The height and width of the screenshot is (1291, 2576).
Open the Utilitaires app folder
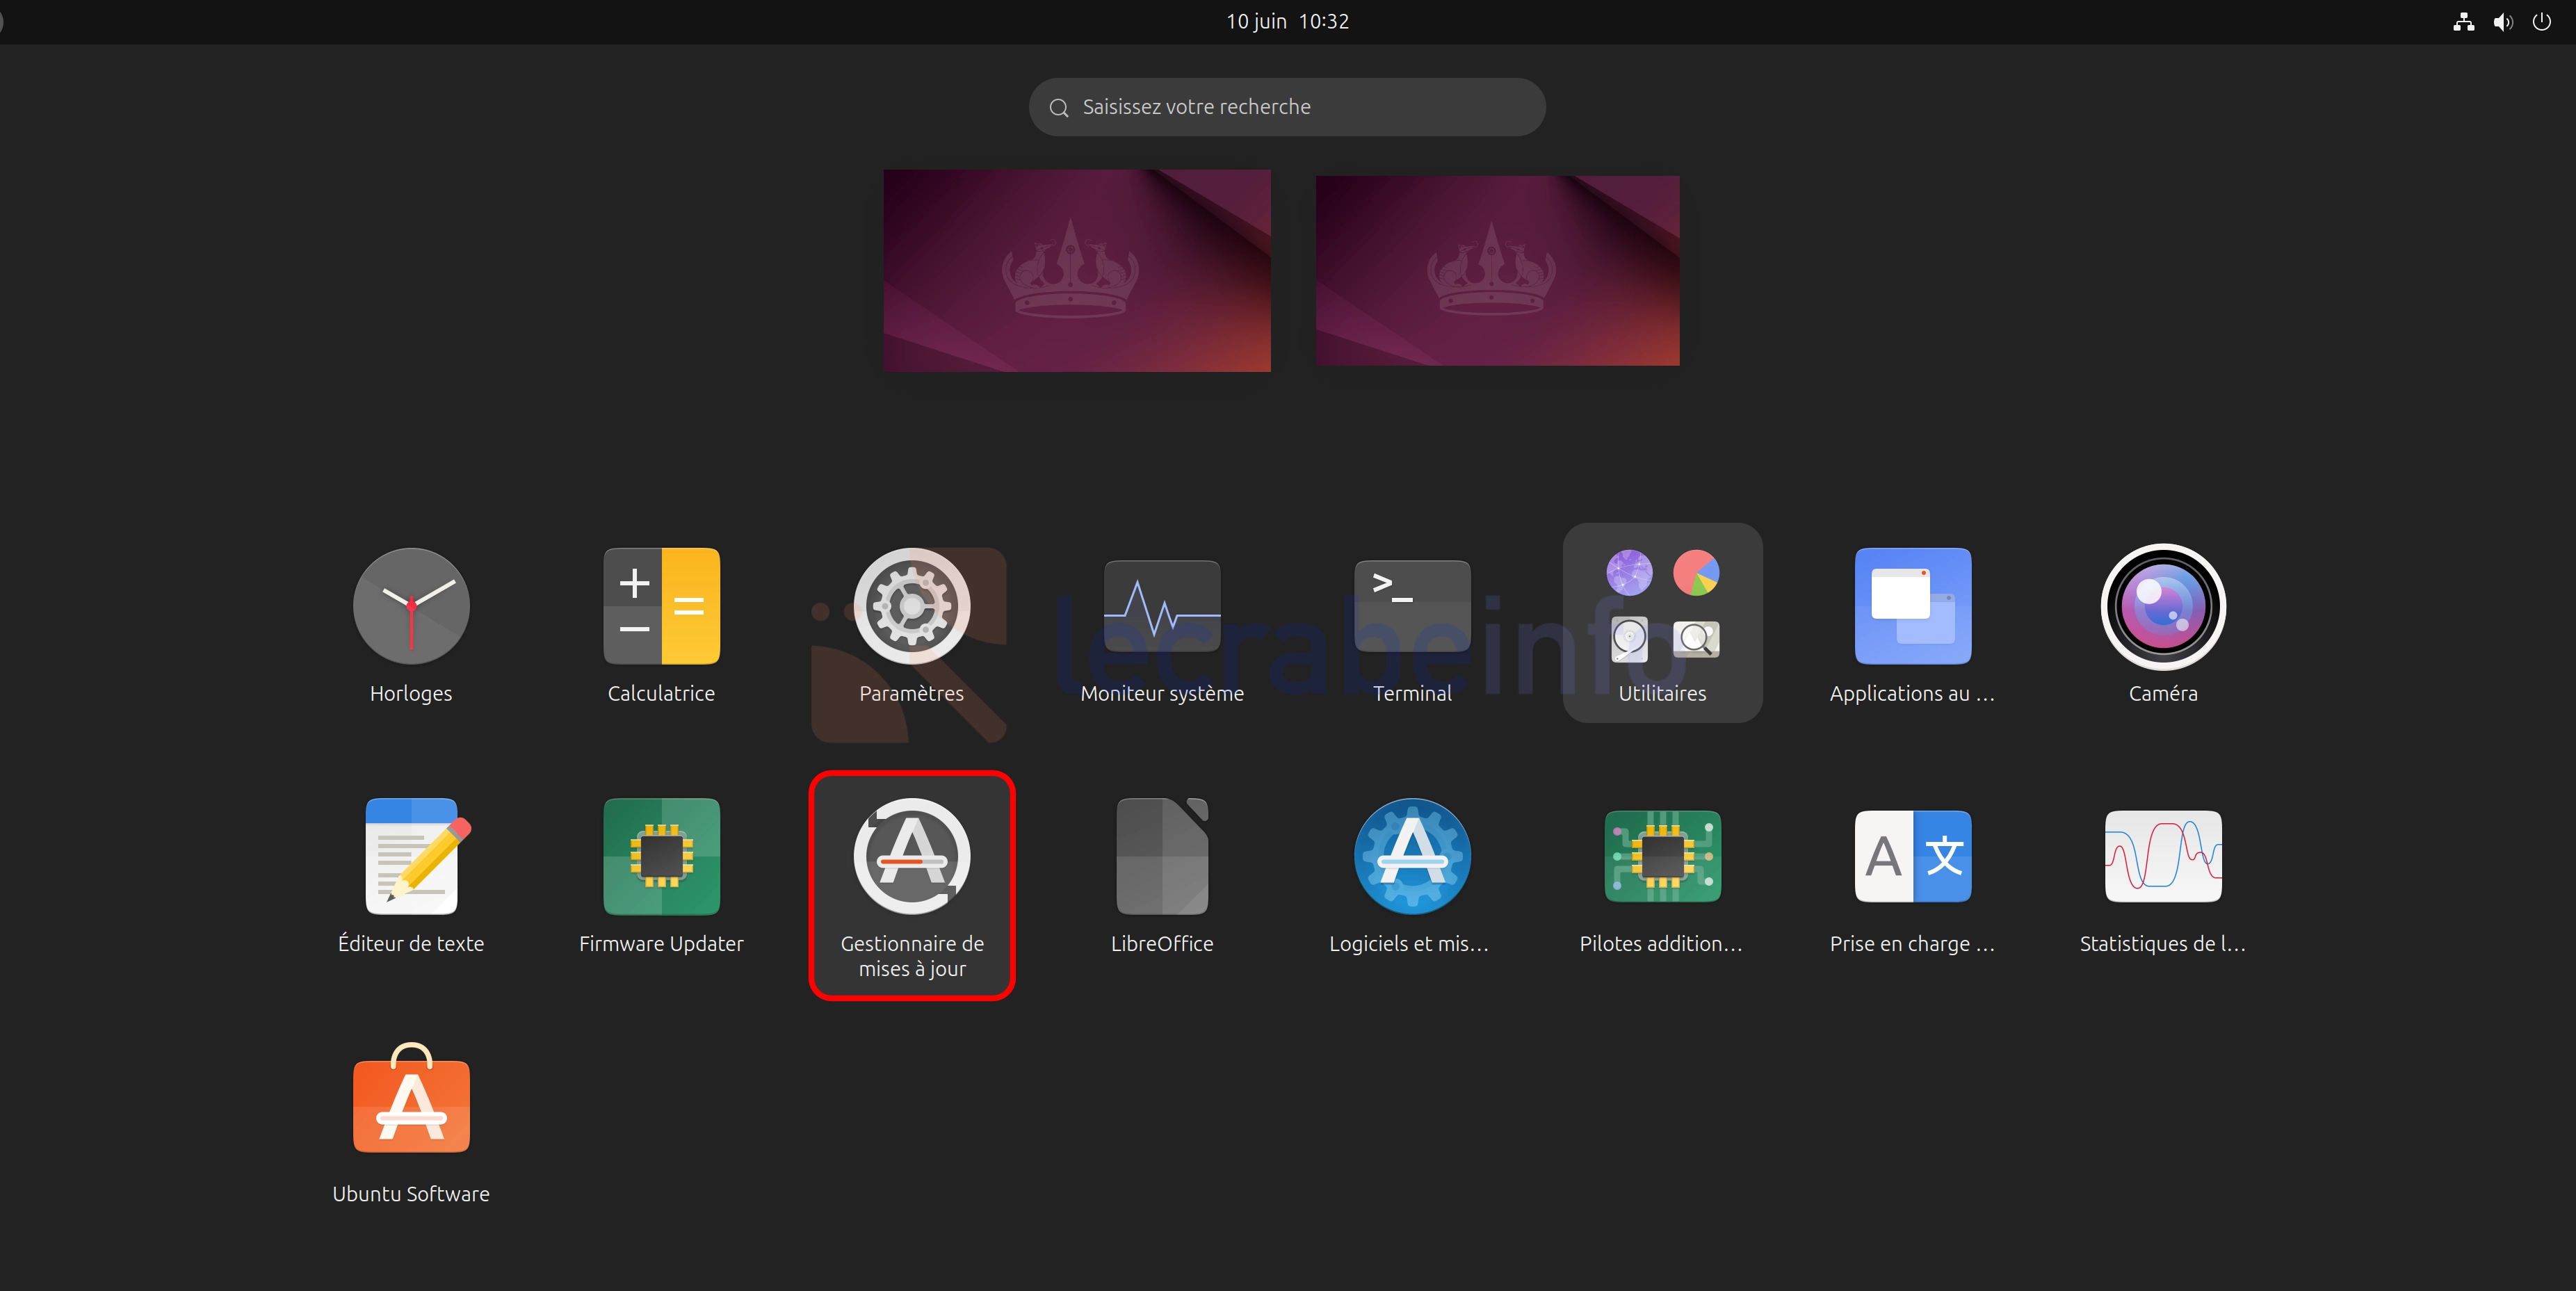pyautogui.click(x=1662, y=622)
